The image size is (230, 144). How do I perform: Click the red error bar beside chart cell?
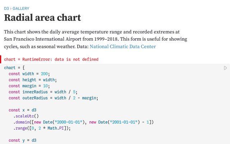tap(1, 59)
